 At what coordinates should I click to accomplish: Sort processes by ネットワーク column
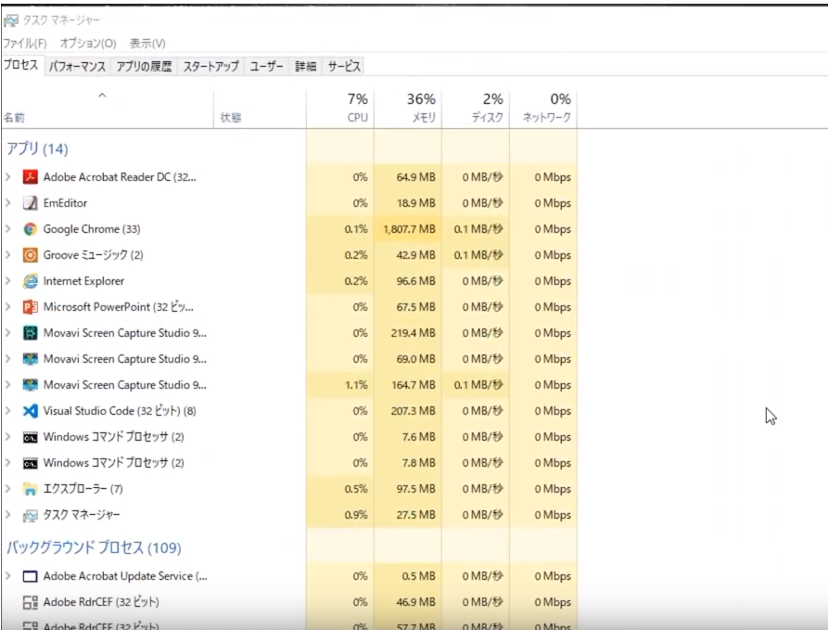tap(542, 109)
